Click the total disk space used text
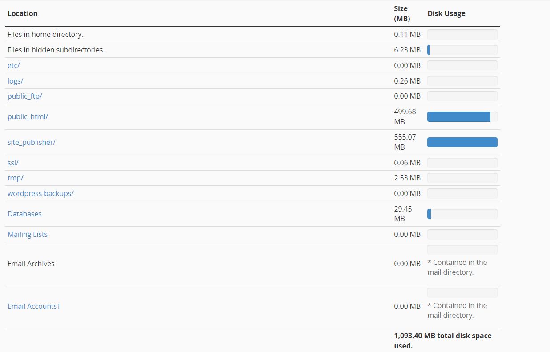 [x=442, y=340]
